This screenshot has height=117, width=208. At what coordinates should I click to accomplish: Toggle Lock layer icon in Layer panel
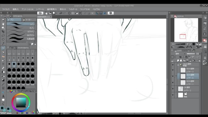[186, 57]
